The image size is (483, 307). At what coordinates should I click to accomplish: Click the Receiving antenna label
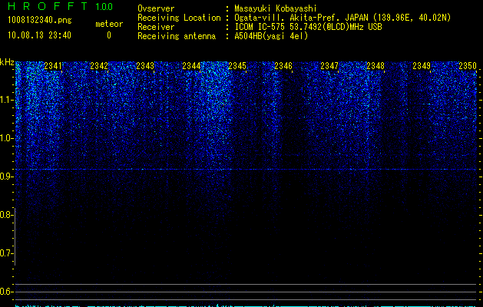pyautogui.click(x=177, y=36)
